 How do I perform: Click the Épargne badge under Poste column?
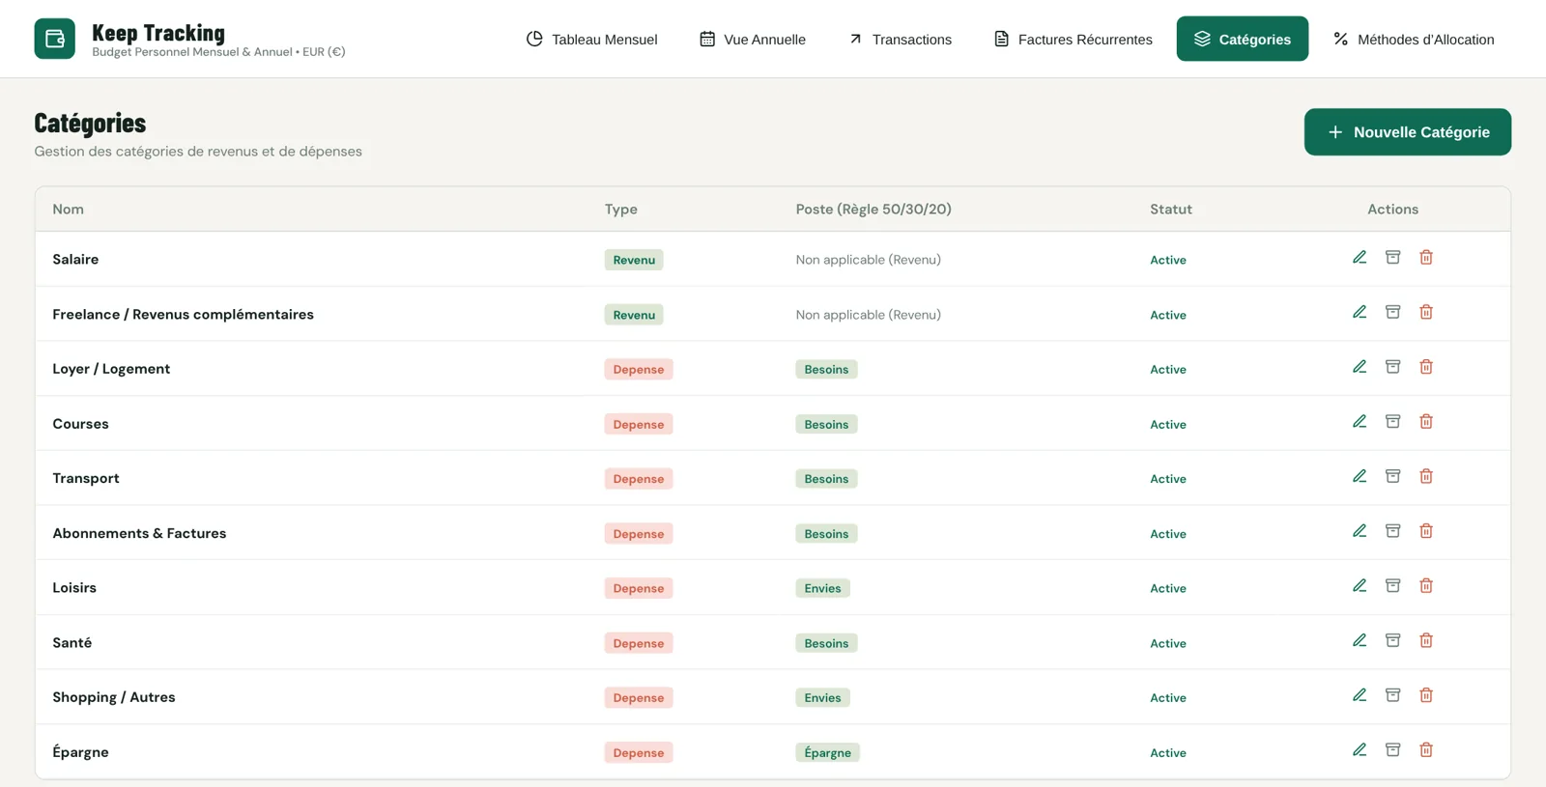(x=828, y=752)
